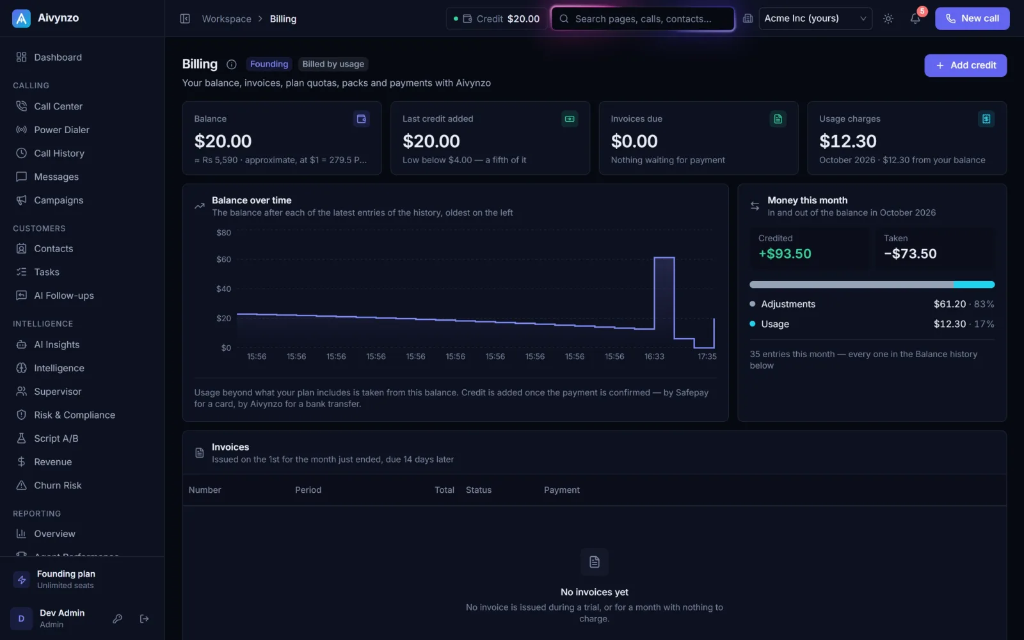Open Power Dialer page
The height and width of the screenshot is (640, 1024).
(82, 130)
